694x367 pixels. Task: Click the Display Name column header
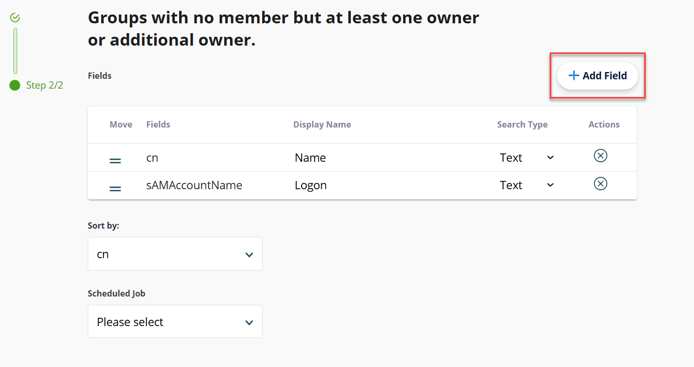322,124
